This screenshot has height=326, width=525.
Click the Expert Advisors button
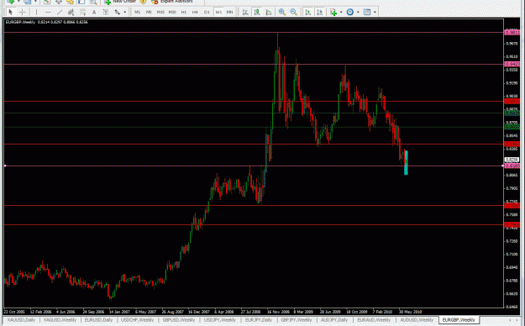point(171,2)
